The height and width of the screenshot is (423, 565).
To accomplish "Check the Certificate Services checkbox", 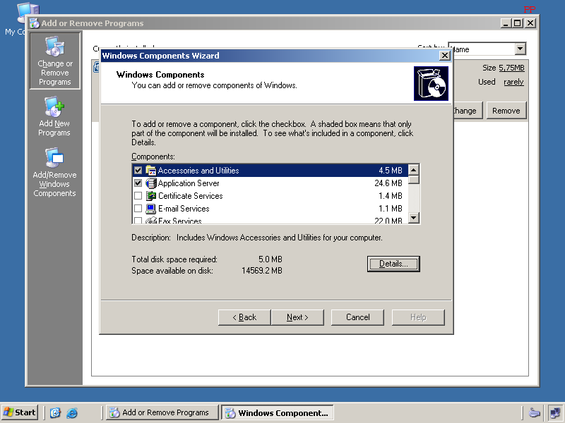I will coord(138,196).
